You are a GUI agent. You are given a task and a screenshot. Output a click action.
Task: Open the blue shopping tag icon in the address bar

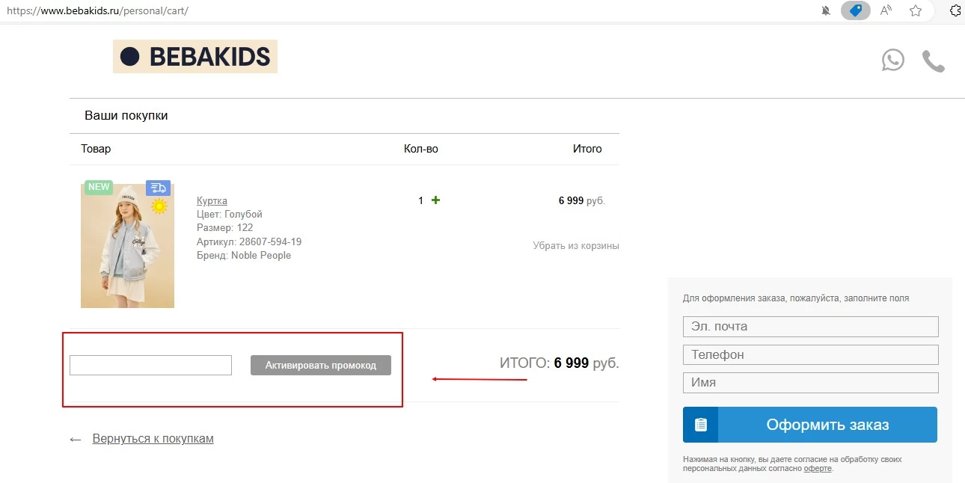pos(855,10)
